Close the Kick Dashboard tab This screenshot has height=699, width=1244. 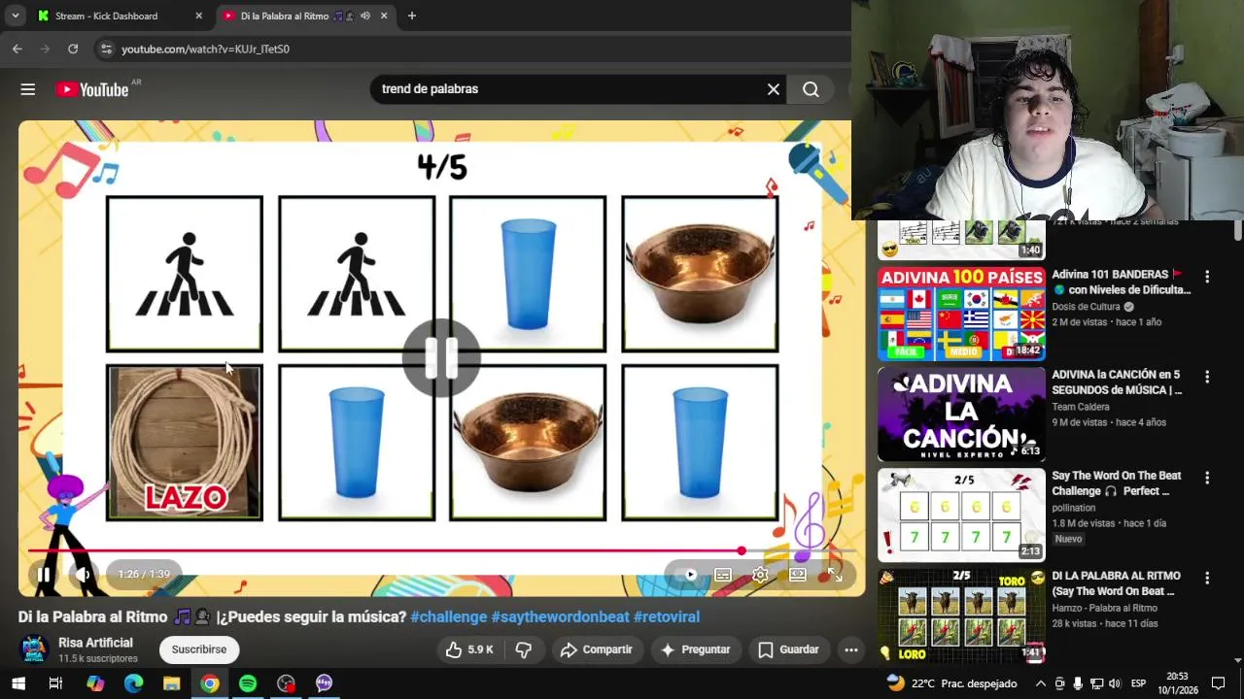click(199, 16)
